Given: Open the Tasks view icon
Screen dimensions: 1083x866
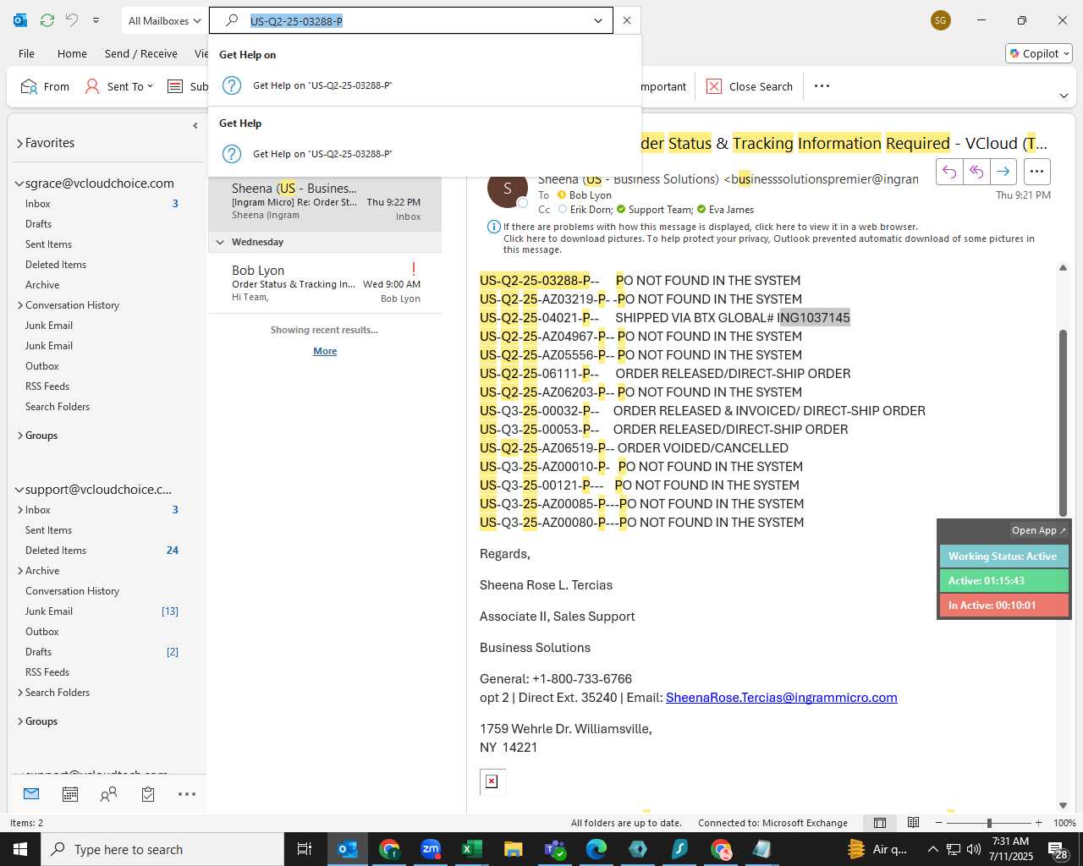Looking at the screenshot, I should (148, 794).
